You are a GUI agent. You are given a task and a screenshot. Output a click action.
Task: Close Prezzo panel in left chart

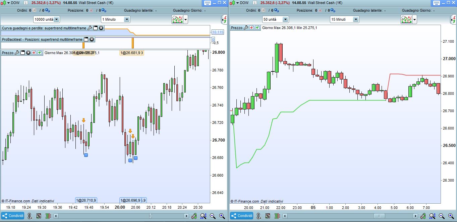click(x=28, y=53)
